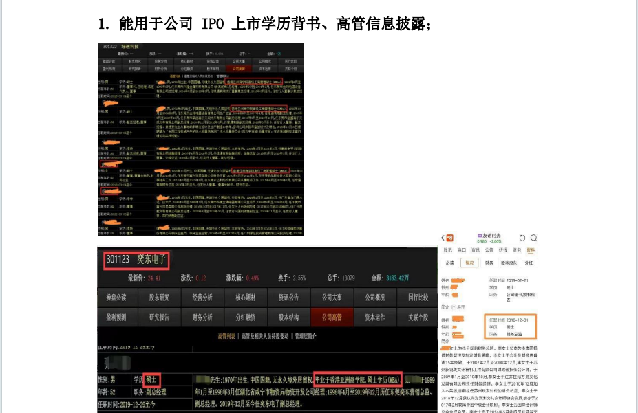Switch to the 资料 tab in the mobile app
Viewport: 638px width, 413px height.
tap(531, 250)
